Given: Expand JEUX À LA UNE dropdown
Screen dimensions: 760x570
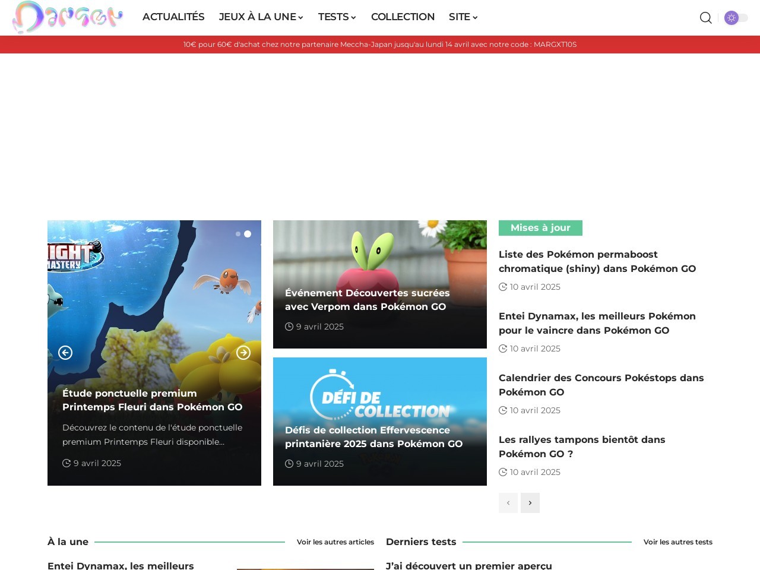Looking at the screenshot, I should click(261, 17).
